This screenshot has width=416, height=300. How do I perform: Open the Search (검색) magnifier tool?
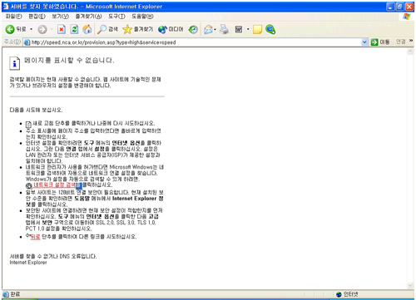[x=107, y=29]
